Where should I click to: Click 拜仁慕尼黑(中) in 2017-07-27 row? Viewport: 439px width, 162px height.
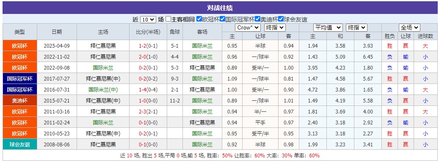103,78
